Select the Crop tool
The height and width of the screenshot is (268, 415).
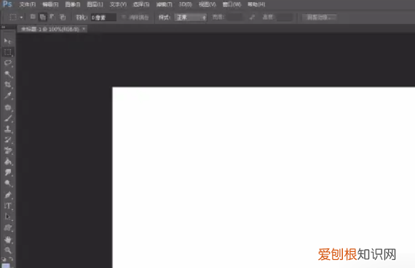point(8,84)
